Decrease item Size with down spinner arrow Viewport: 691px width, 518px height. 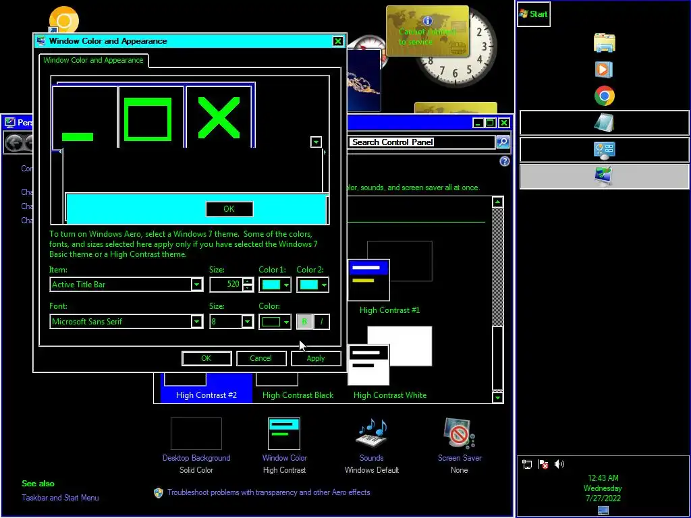coord(248,288)
